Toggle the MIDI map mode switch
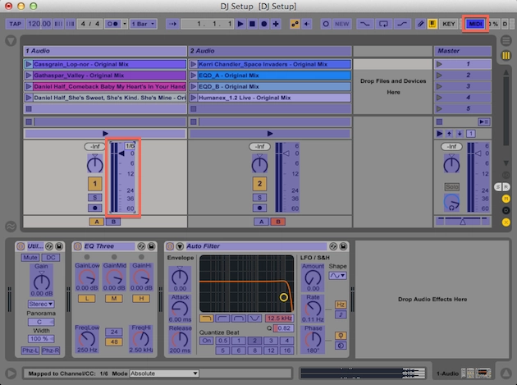 (x=475, y=25)
